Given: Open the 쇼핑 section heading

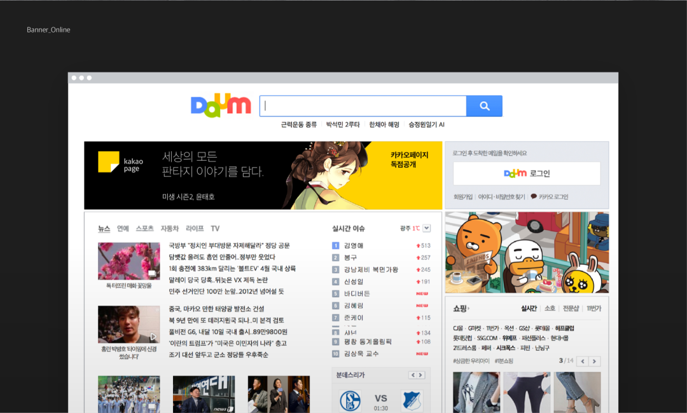Looking at the screenshot, I should pyautogui.click(x=460, y=308).
